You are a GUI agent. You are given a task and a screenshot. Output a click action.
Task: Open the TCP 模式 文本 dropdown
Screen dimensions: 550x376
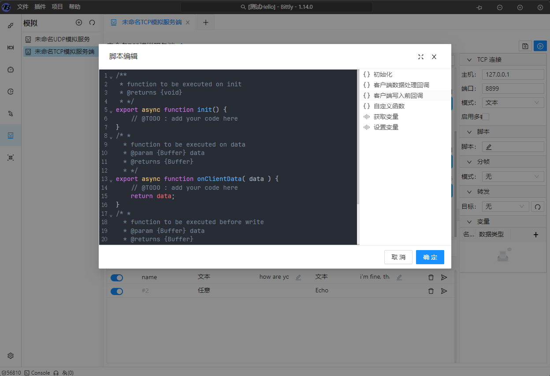pyautogui.click(x=513, y=103)
